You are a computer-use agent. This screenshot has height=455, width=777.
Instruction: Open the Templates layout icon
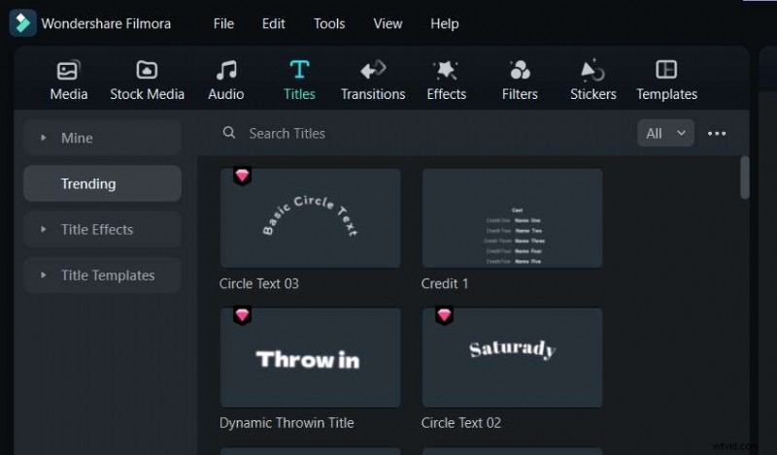[666, 70]
